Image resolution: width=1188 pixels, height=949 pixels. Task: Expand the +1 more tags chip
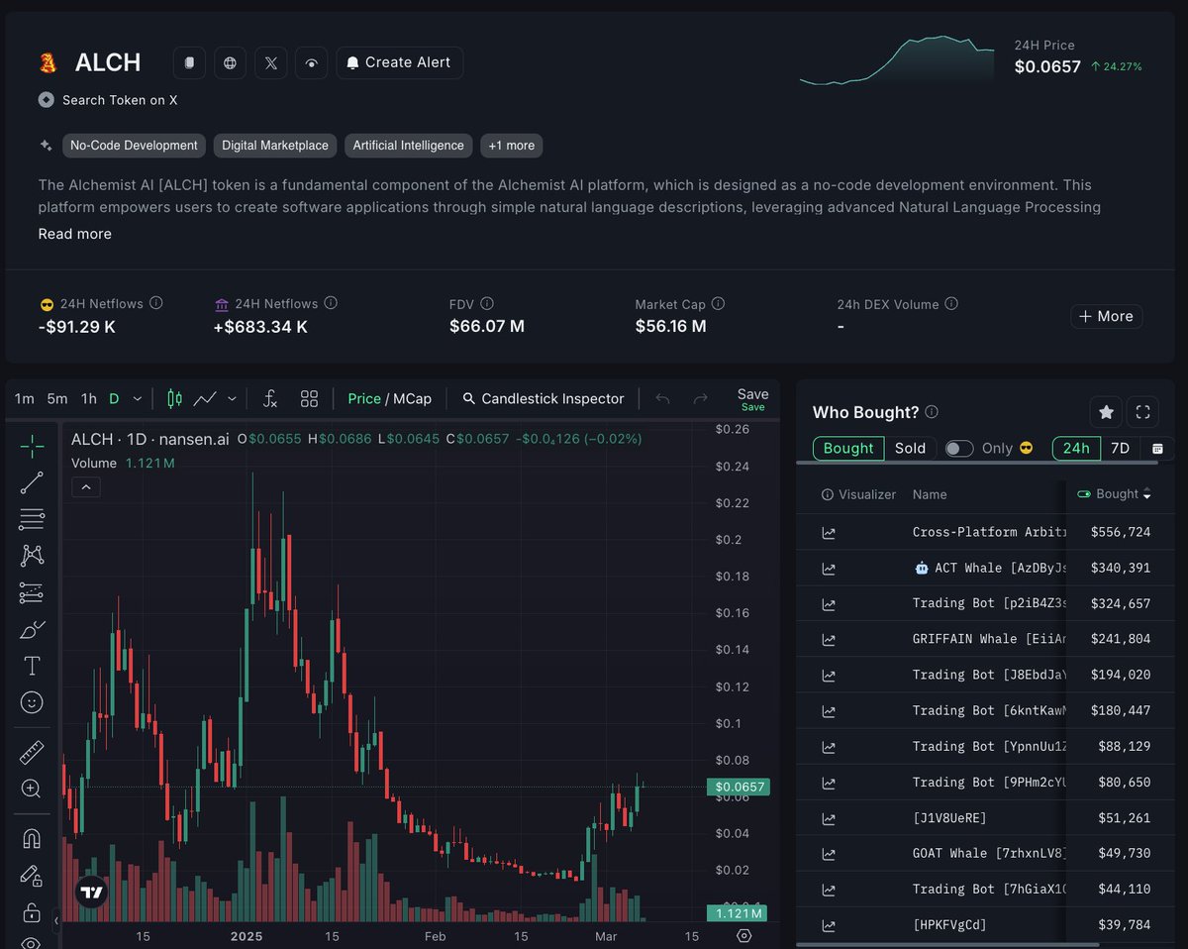[512, 146]
